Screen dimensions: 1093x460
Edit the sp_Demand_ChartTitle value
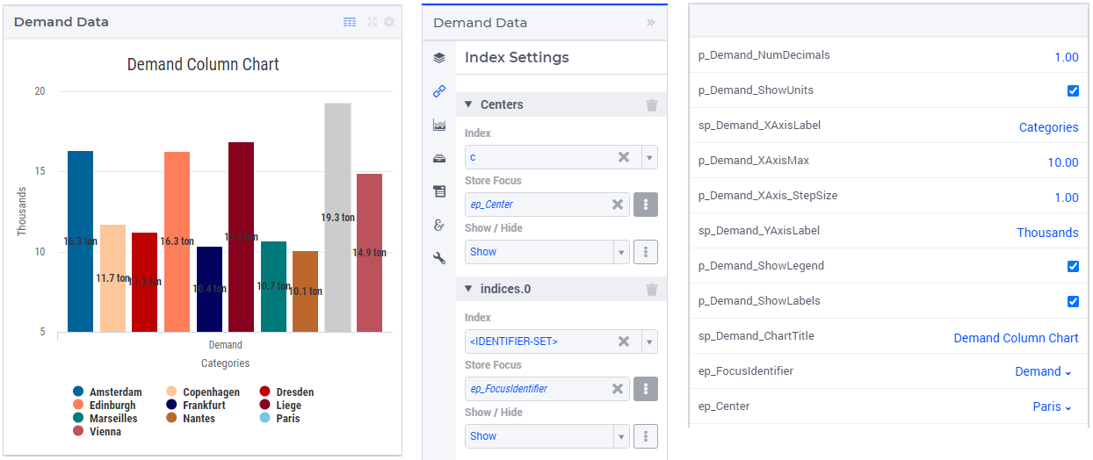(1017, 338)
